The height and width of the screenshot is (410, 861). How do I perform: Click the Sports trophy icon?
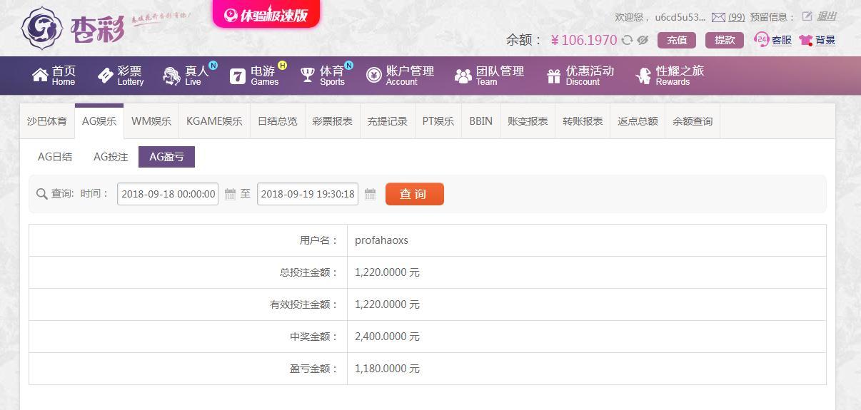click(308, 75)
